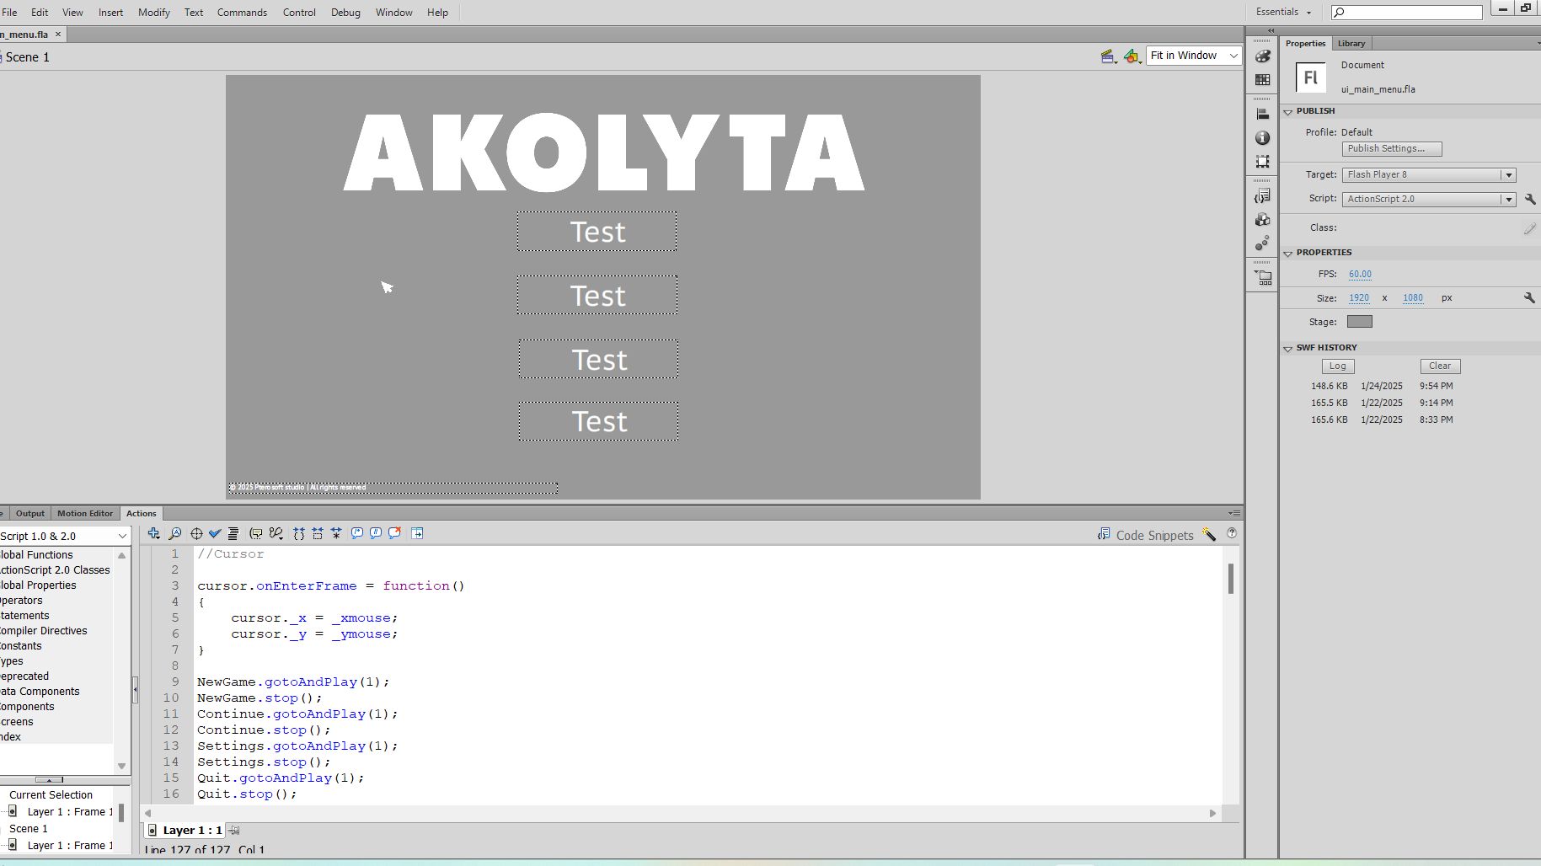Insert a target path in Actions toolbar
This screenshot has height=866, width=1541.
click(x=196, y=533)
